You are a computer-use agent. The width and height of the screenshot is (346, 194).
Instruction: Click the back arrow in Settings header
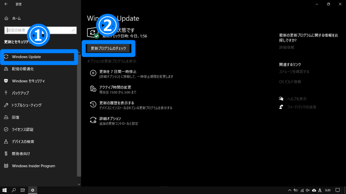6,4
